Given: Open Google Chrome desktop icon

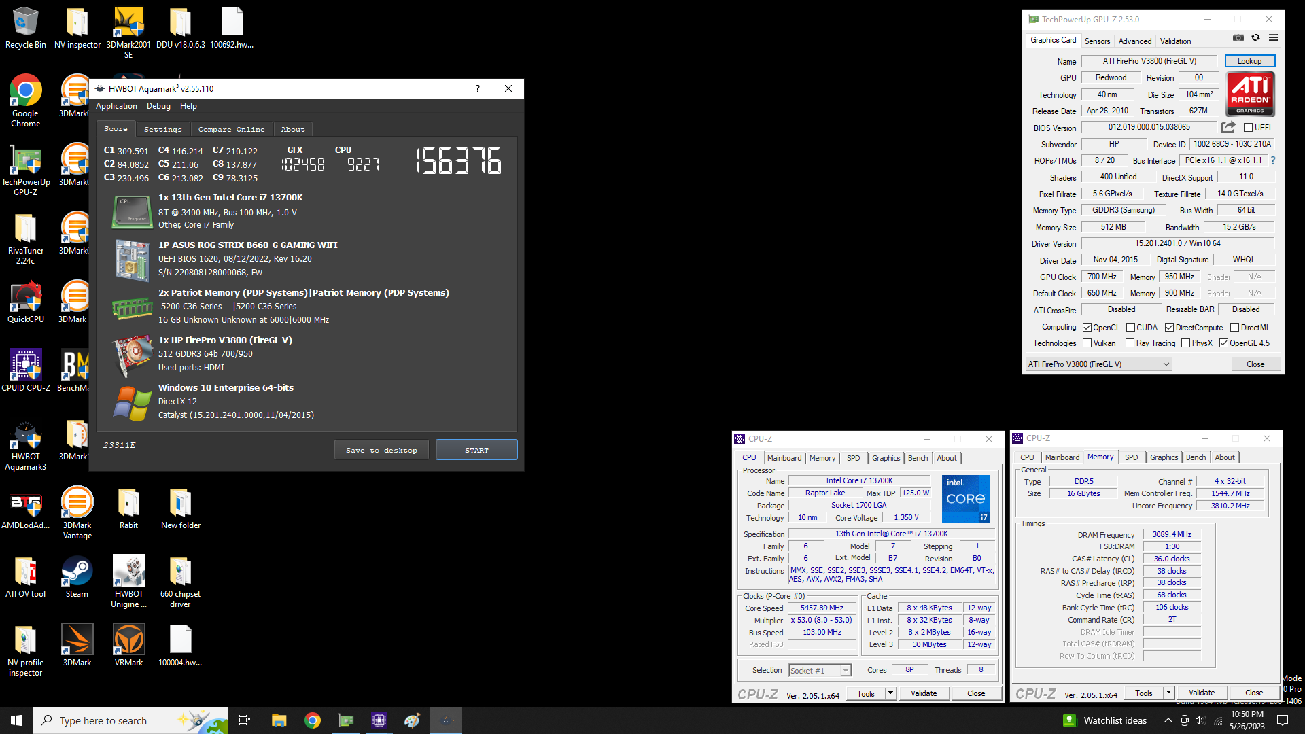Looking at the screenshot, I should coord(26,101).
